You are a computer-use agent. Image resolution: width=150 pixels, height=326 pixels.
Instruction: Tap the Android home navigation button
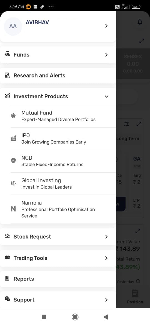coord(75,317)
